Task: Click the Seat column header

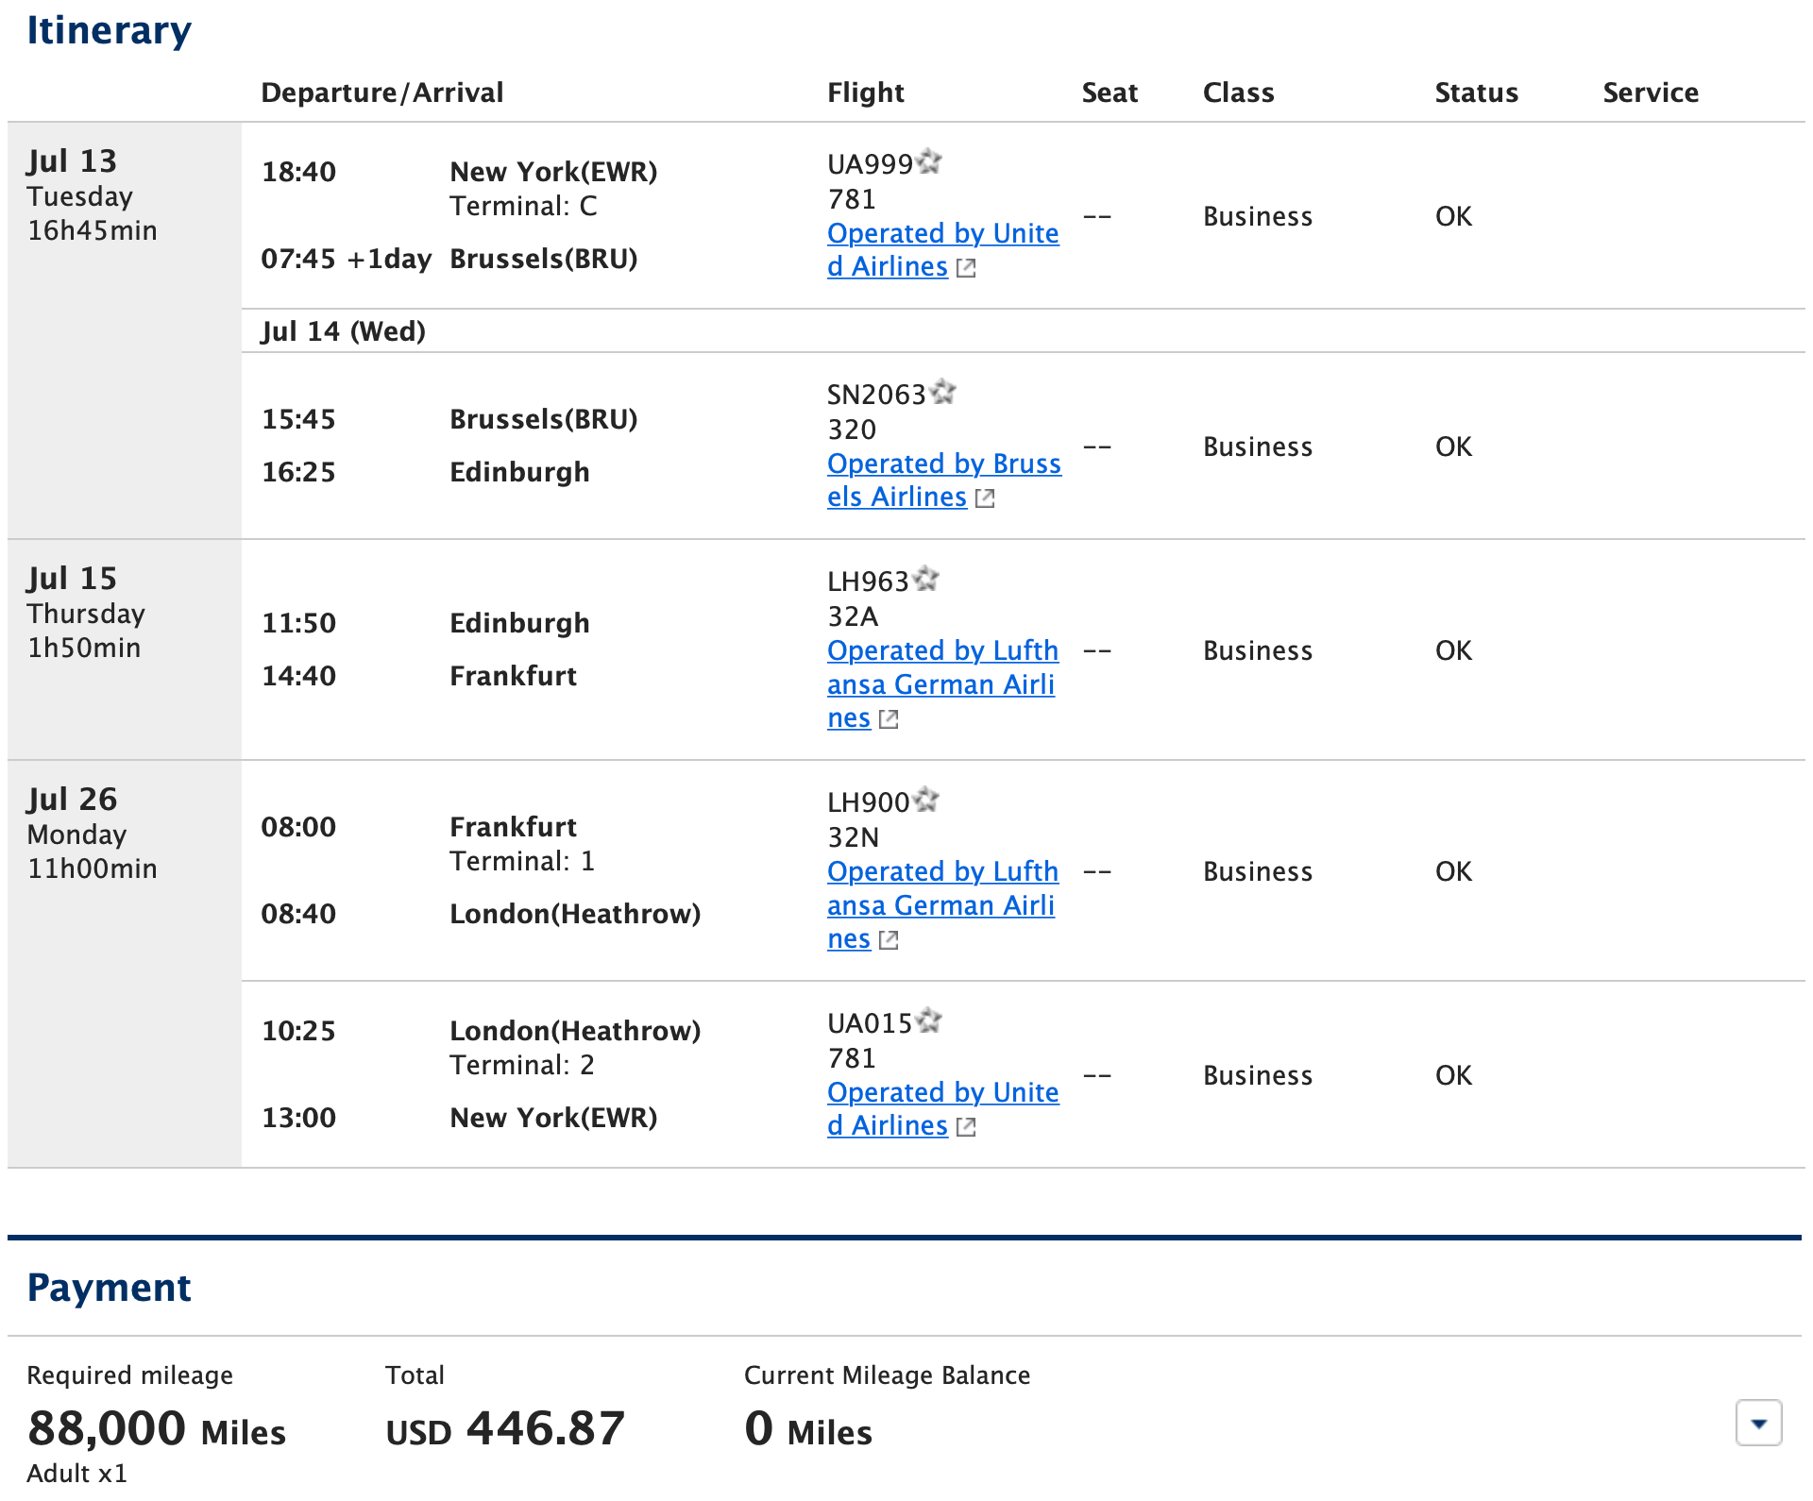Action: coord(1109,92)
